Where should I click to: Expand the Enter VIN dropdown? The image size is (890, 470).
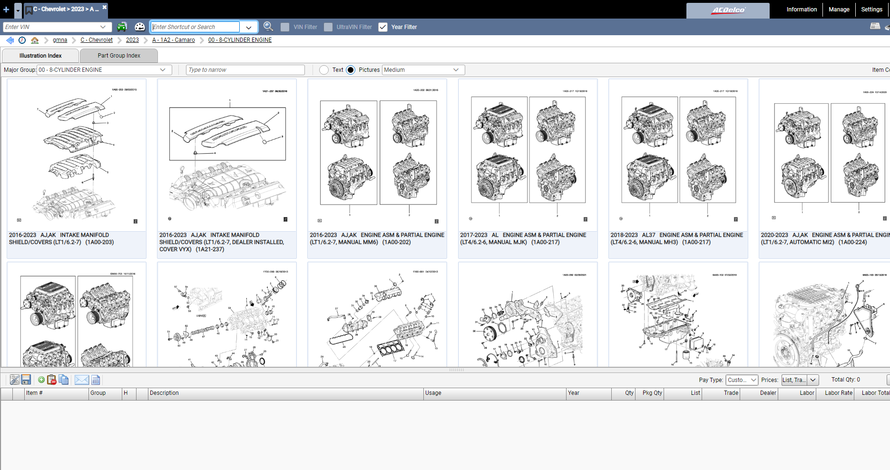tap(103, 27)
